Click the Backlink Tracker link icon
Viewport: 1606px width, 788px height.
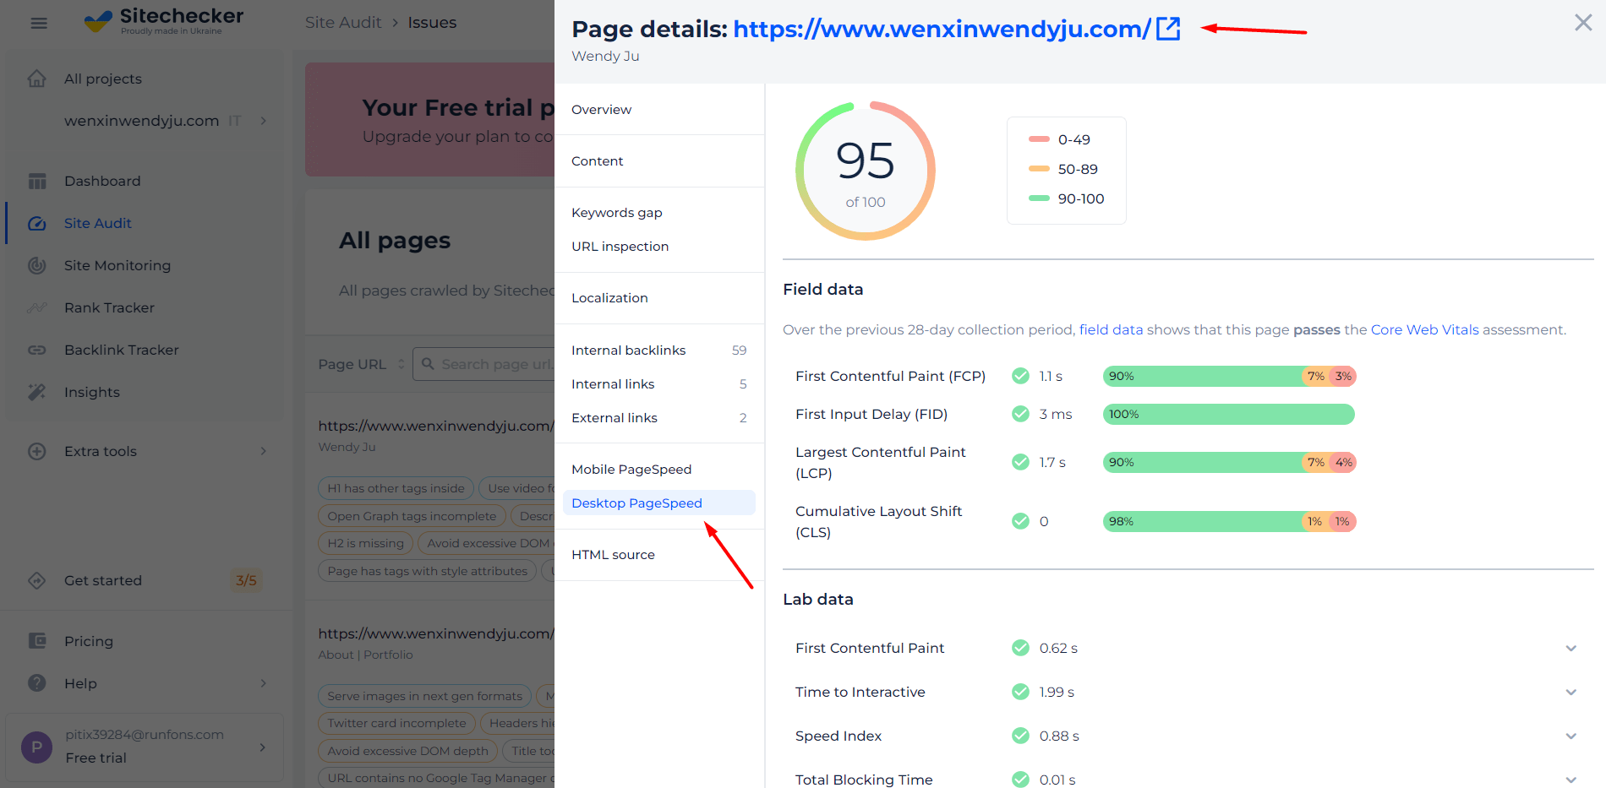37,350
